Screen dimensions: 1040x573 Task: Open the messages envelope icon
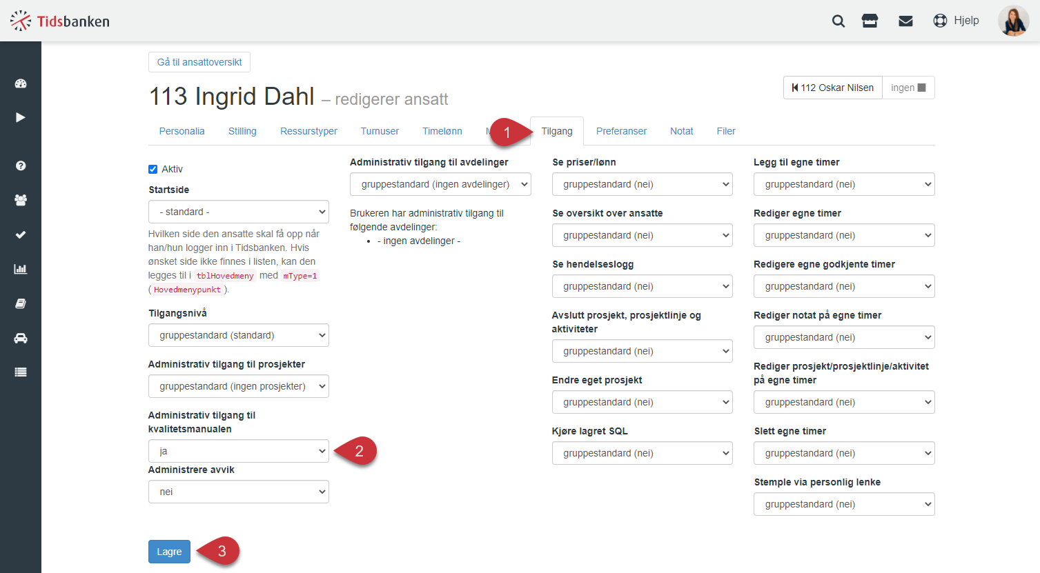[x=905, y=21]
